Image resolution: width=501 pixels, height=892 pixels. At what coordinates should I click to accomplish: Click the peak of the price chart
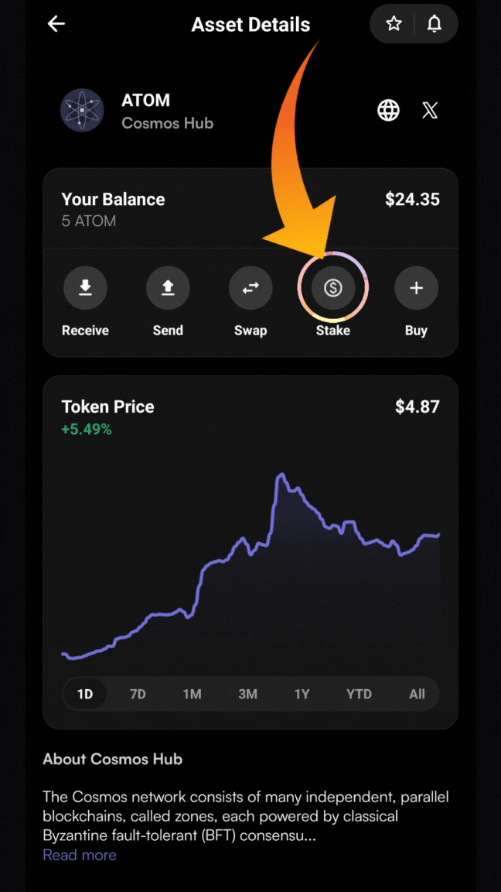click(x=282, y=475)
